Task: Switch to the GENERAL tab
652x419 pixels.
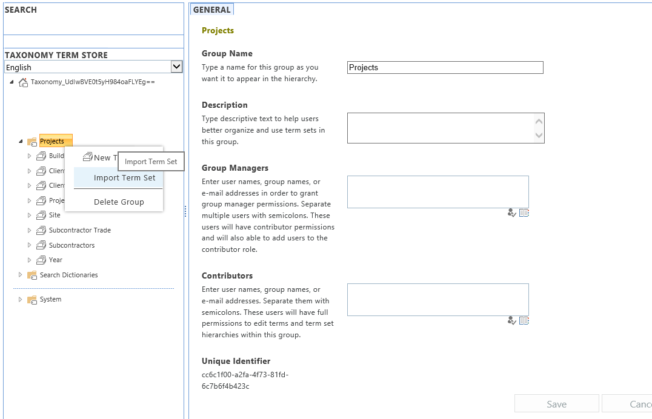Action: [211, 10]
